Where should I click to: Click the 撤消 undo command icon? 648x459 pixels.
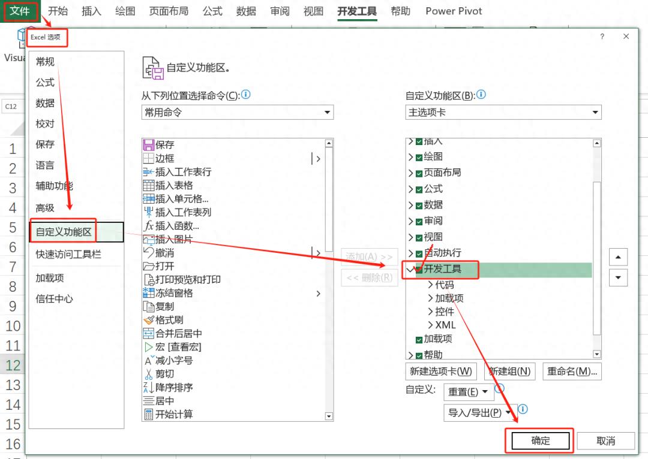pyautogui.click(x=148, y=253)
